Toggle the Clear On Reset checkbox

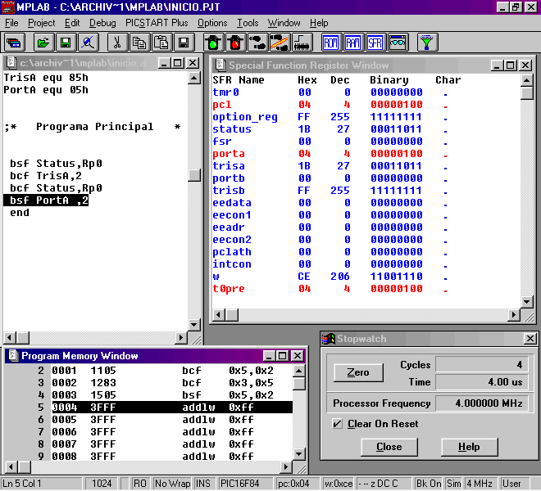[337, 424]
